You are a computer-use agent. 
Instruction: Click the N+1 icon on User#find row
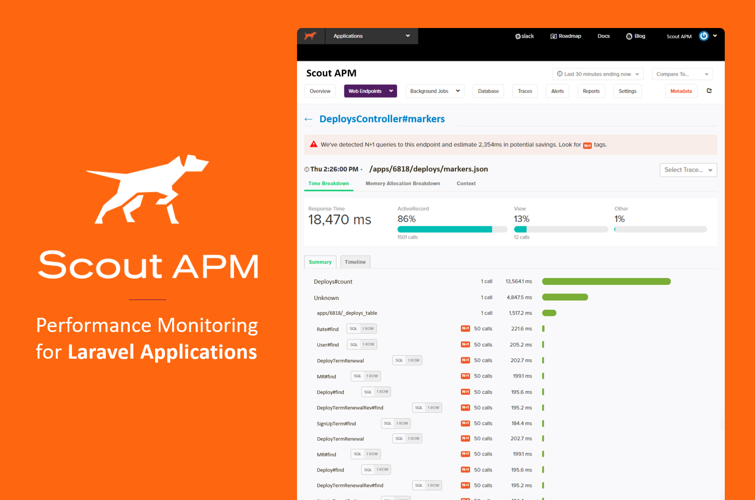(466, 344)
